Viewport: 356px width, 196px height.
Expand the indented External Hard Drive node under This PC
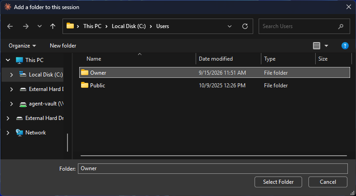click(11, 89)
